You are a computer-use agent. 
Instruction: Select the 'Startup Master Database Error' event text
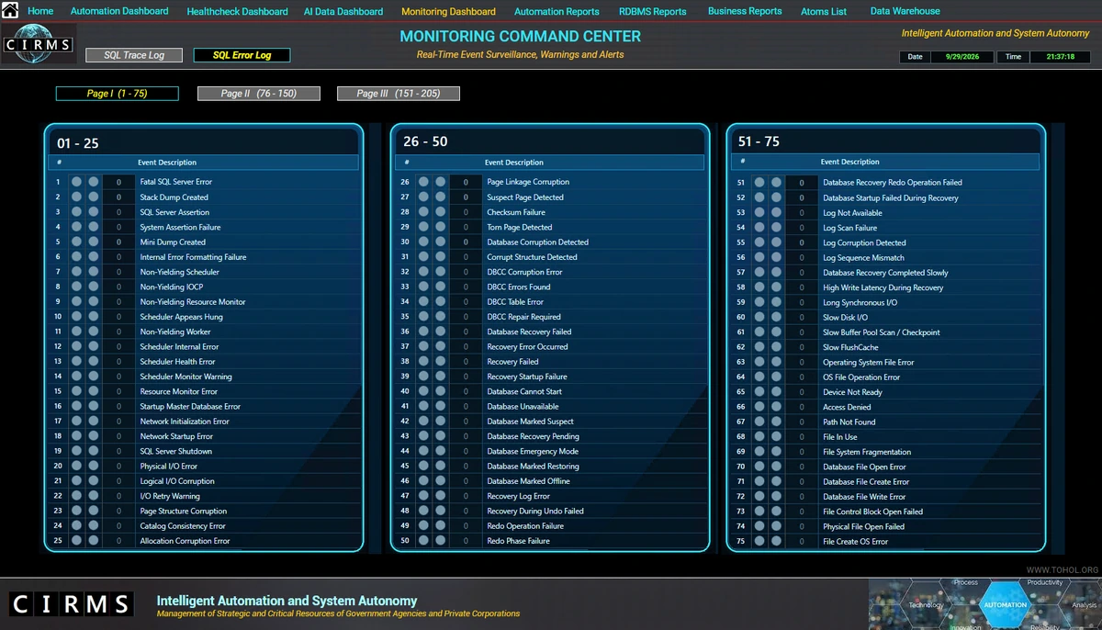(x=190, y=407)
